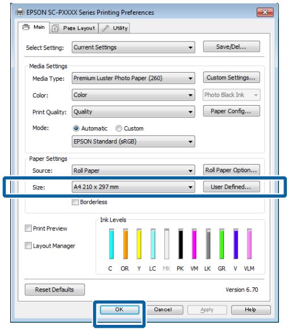Click the Ink Levels group label

tap(113, 220)
